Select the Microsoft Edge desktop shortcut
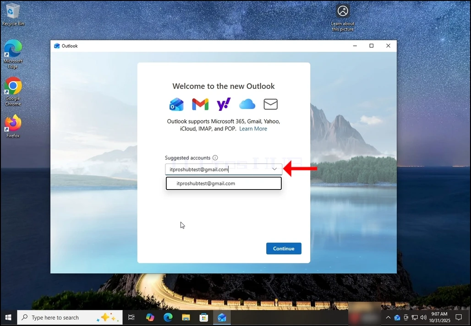This screenshot has width=471, height=326. (x=13, y=54)
